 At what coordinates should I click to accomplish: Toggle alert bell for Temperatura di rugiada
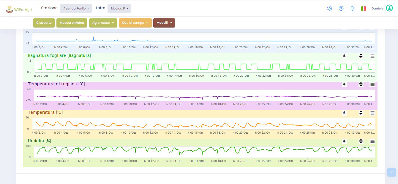tap(344, 84)
